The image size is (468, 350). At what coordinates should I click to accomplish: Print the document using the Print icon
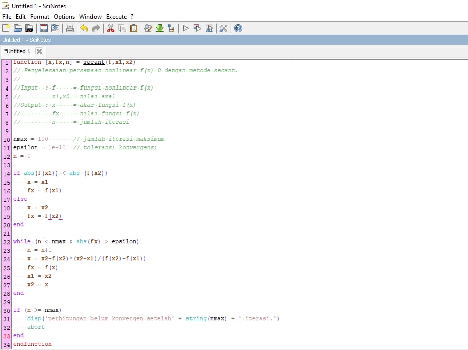tap(70, 28)
